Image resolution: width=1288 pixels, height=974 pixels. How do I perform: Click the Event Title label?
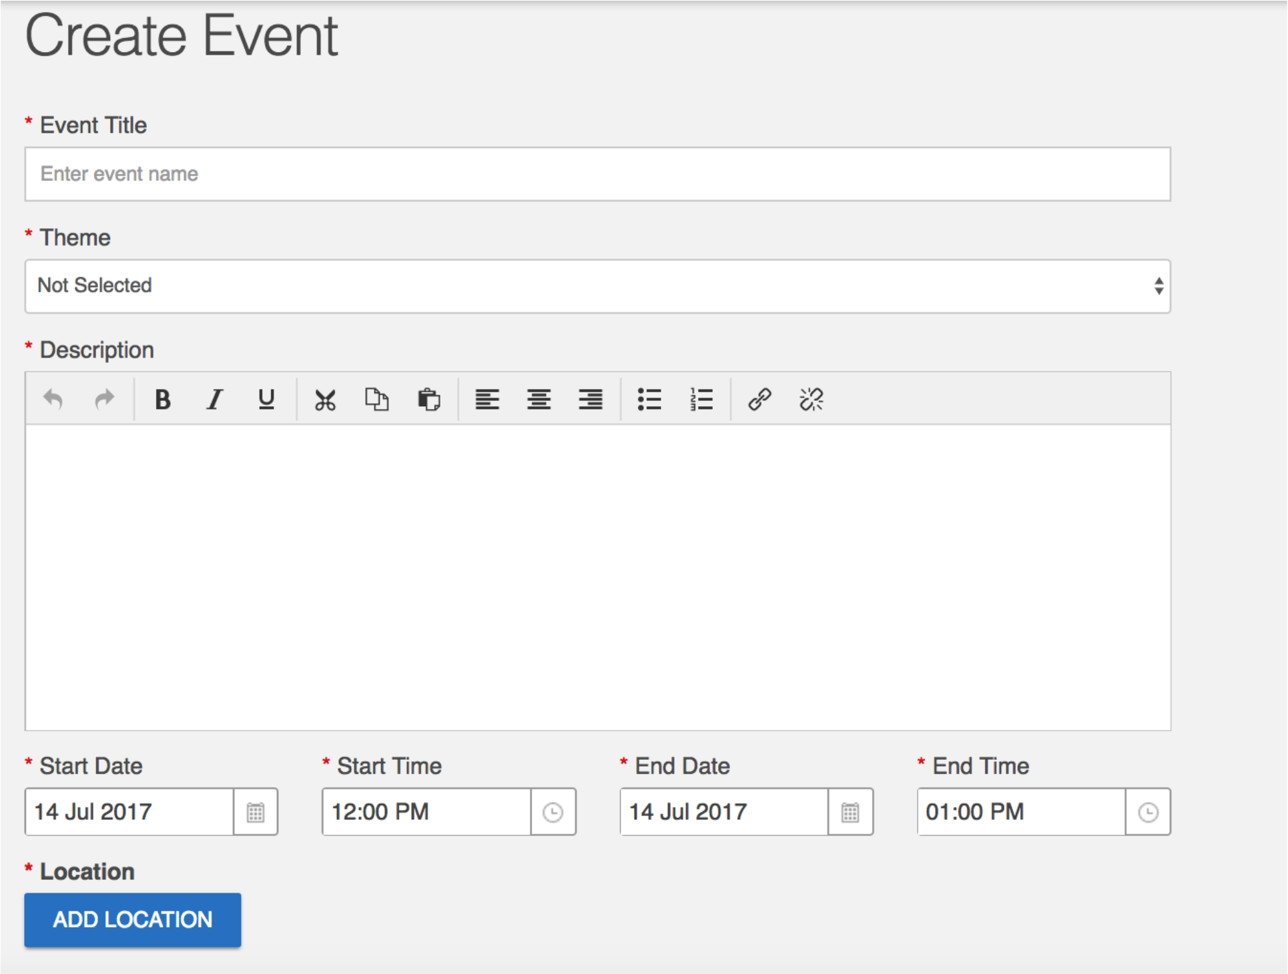point(93,125)
